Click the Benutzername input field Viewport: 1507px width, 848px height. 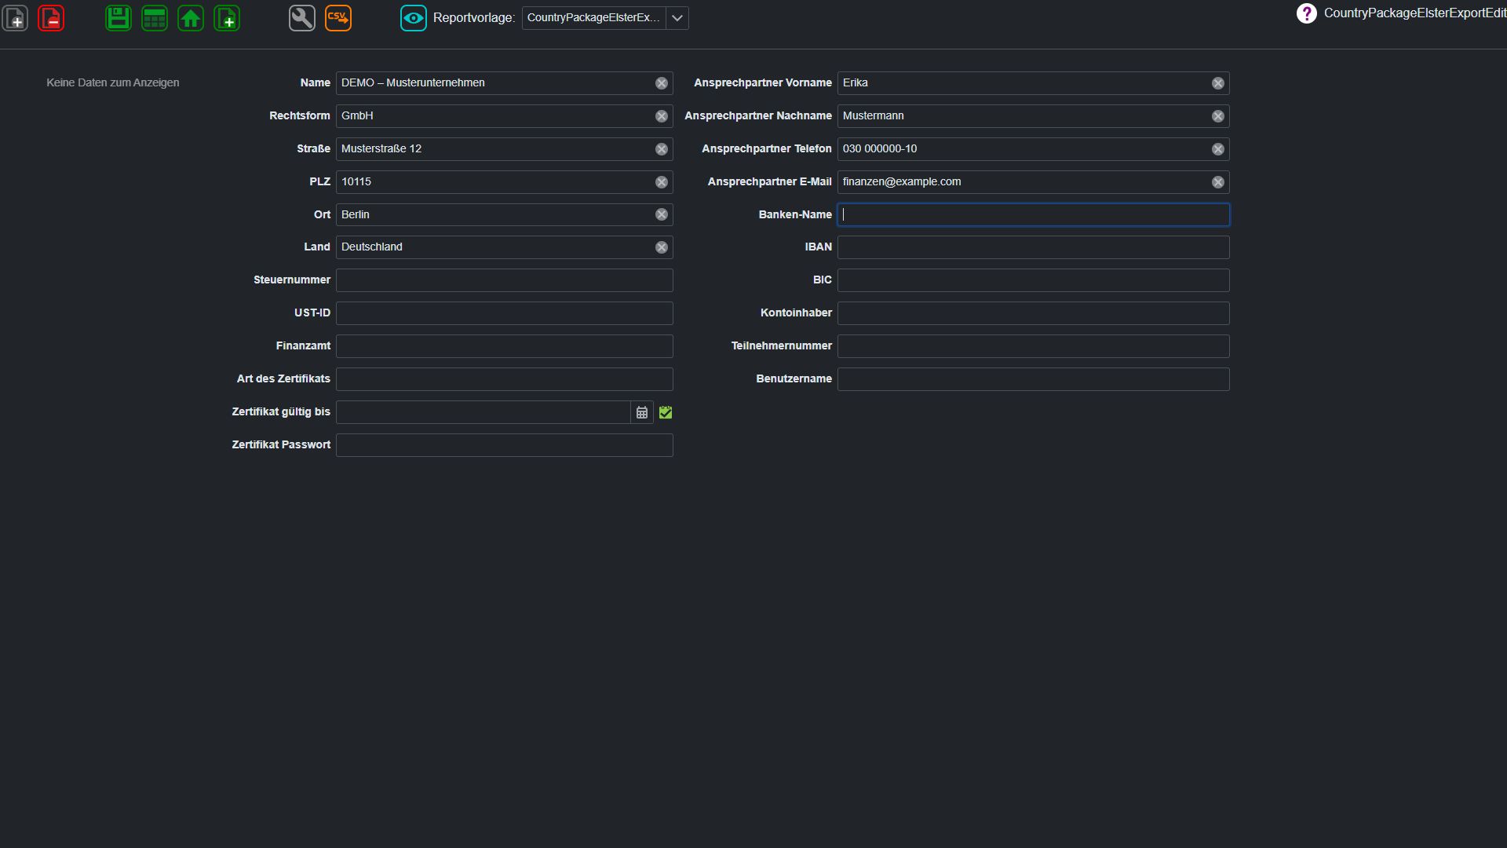pyautogui.click(x=1034, y=379)
